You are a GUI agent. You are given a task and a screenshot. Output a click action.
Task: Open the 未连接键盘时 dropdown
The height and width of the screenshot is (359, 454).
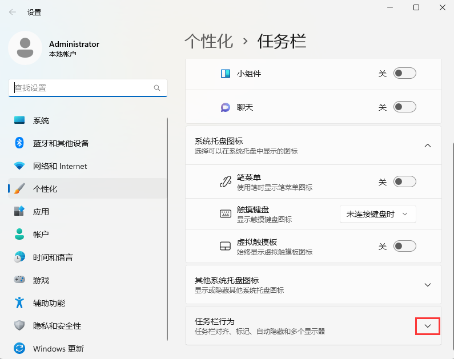(x=378, y=214)
